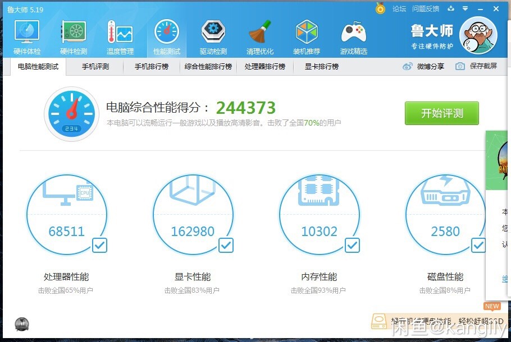The width and height of the screenshot is (511, 342).
Task: Uncheck the 处理器性能 test checkbox
Action: 99,246
